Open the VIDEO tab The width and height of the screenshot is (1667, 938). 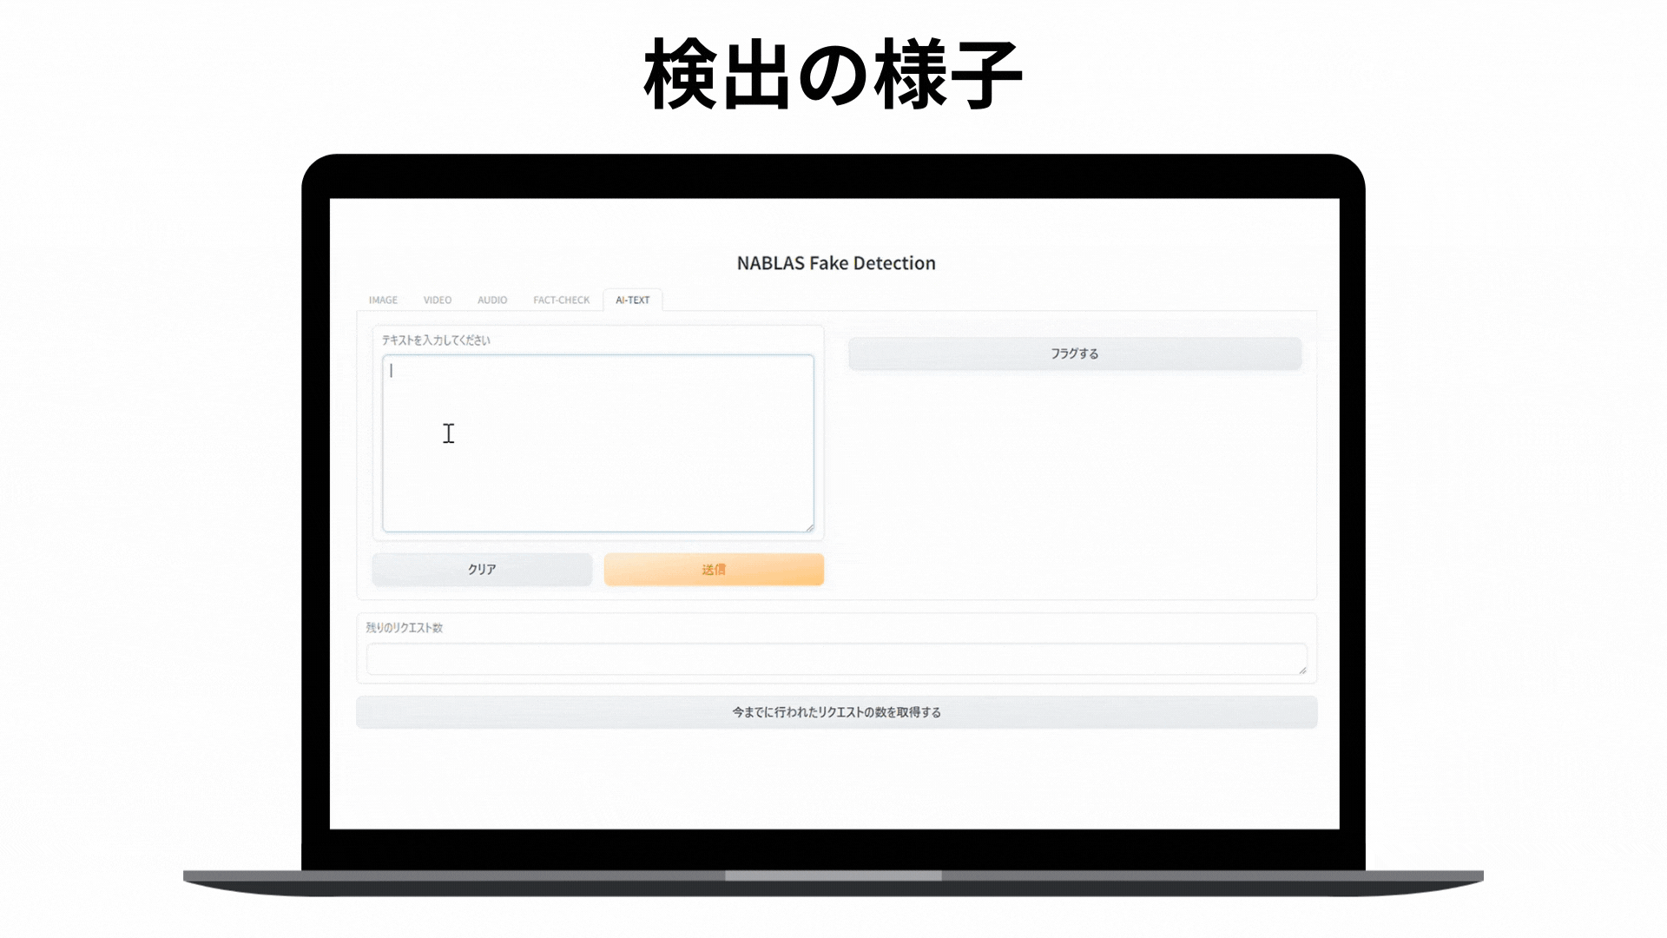pos(438,300)
